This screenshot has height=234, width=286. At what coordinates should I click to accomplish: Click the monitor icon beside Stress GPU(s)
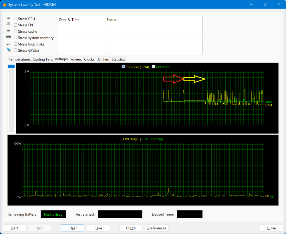coord(9,50)
